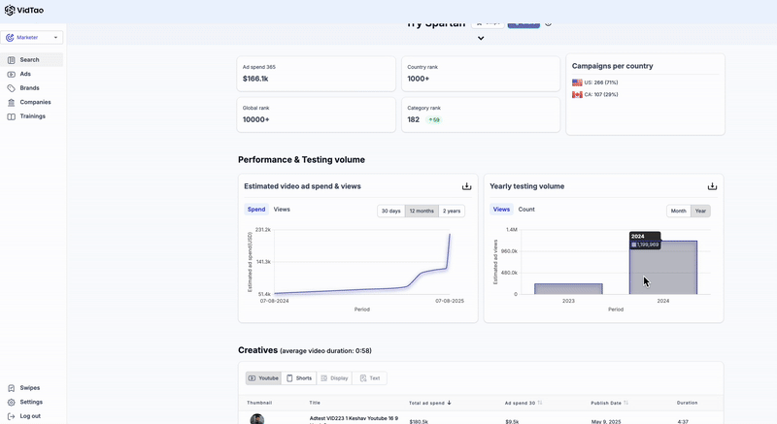
Task: Sort by Publish Date column
Action: click(x=610, y=403)
